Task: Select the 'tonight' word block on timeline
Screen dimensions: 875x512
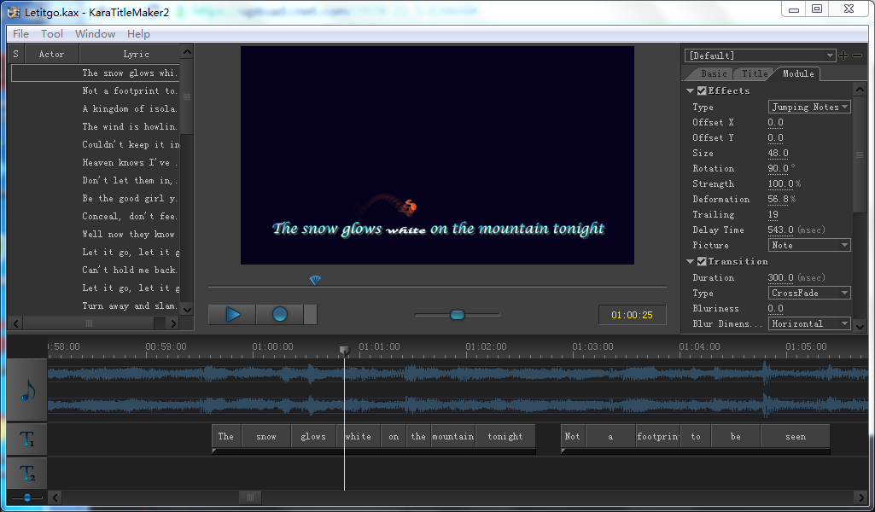Action: (505, 437)
